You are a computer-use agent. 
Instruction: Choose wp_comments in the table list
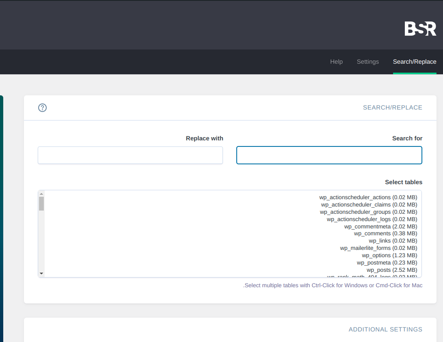385,234
